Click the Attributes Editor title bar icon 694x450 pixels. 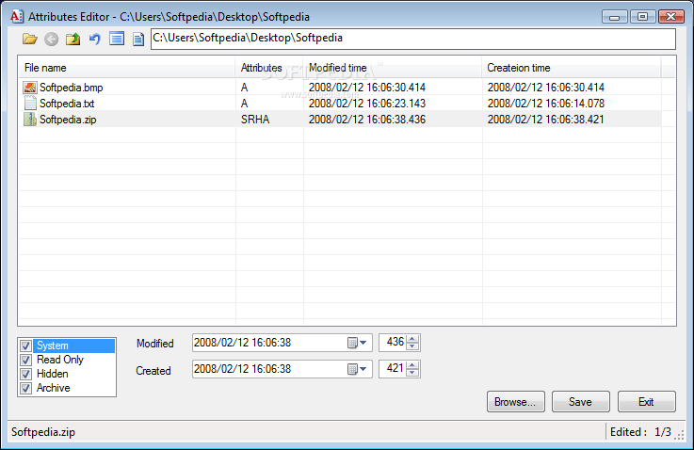point(17,17)
